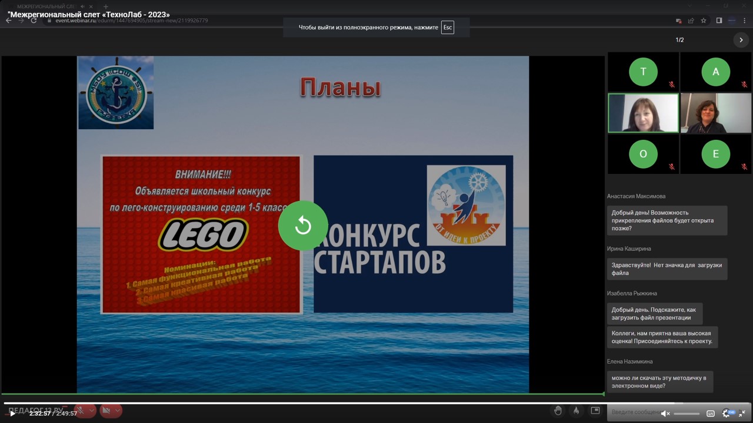
Task: Click the green replay button on the video
Action: (x=303, y=226)
